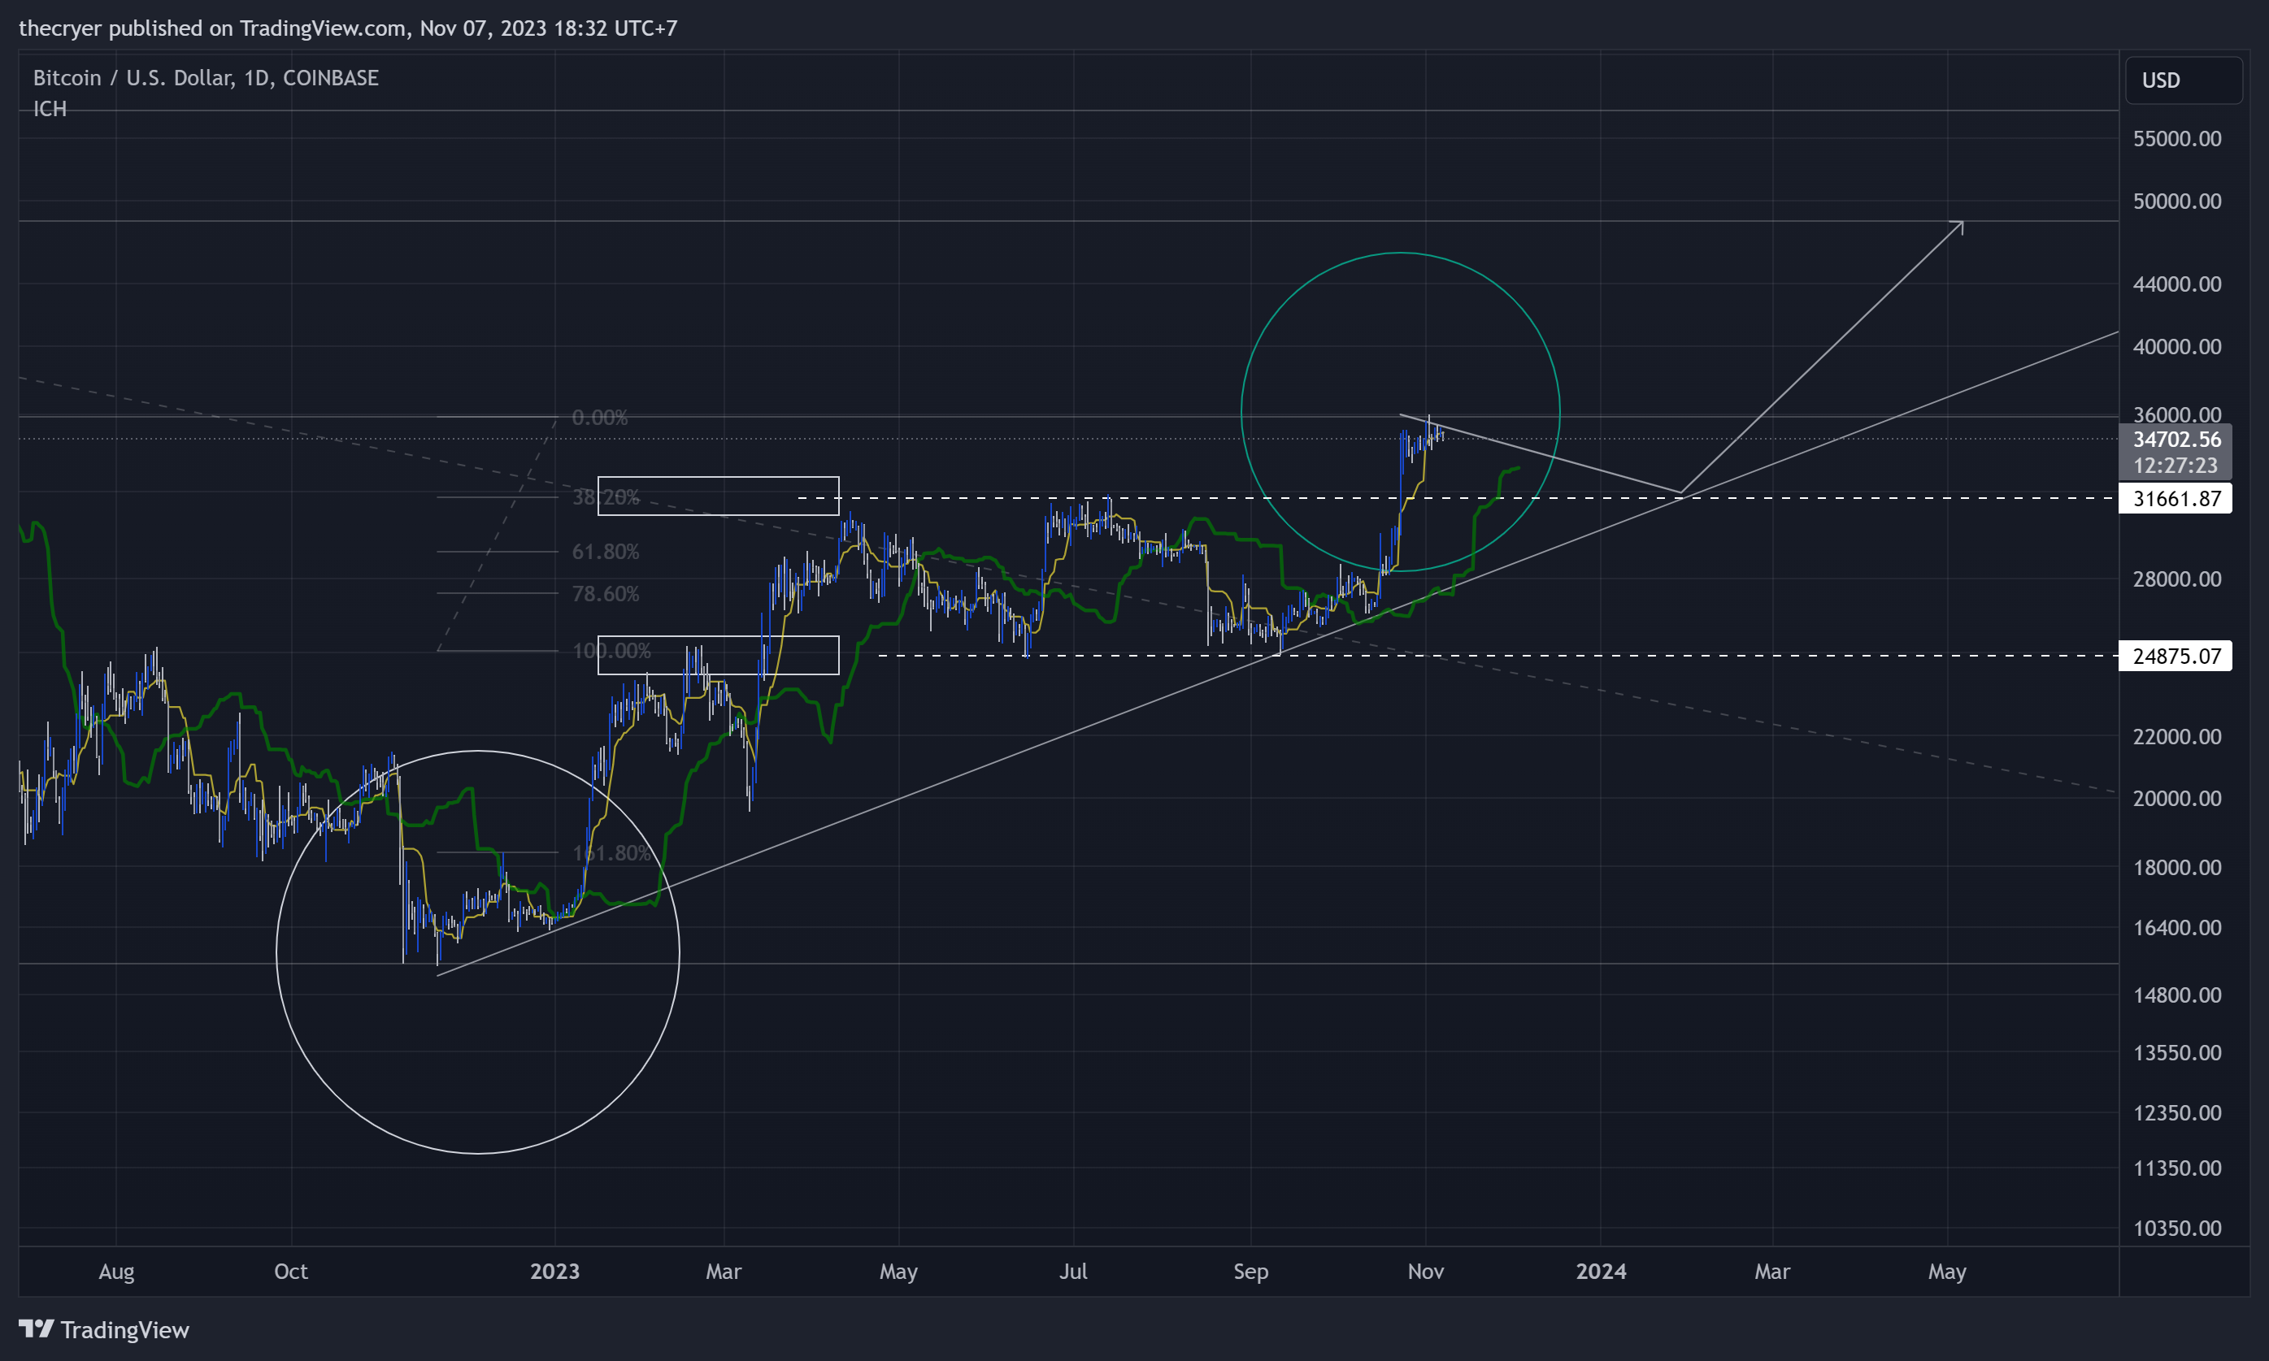Click the 12350.00 price axis value
This screenshot has width=2269, height=1361.
tap(2176, 1113)
